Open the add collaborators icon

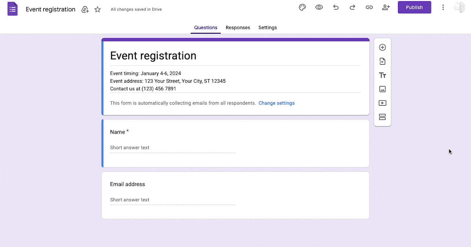point(386,7)
